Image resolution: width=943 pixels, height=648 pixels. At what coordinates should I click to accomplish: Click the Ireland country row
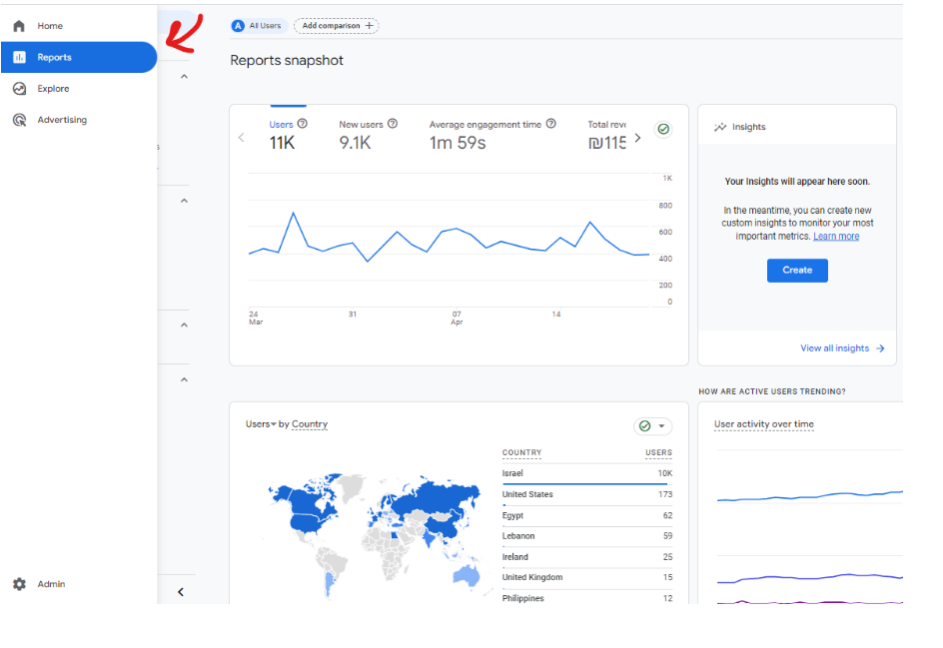tap(587, 557)
